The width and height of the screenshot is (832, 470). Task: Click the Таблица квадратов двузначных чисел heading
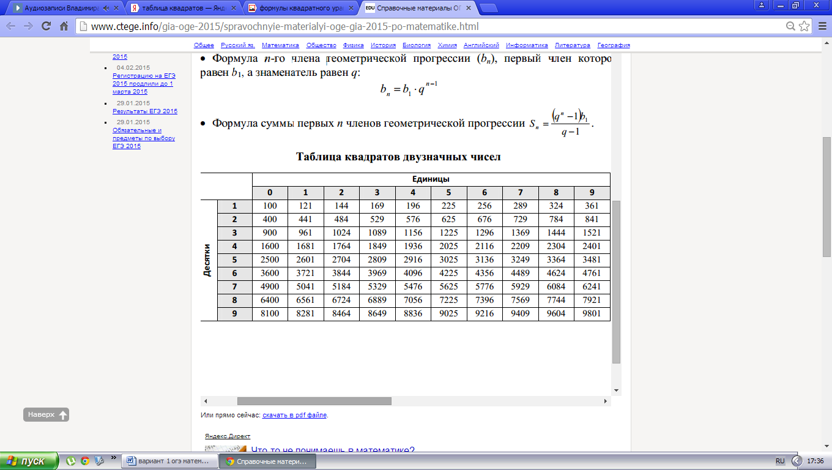click(x=398, y=157)
